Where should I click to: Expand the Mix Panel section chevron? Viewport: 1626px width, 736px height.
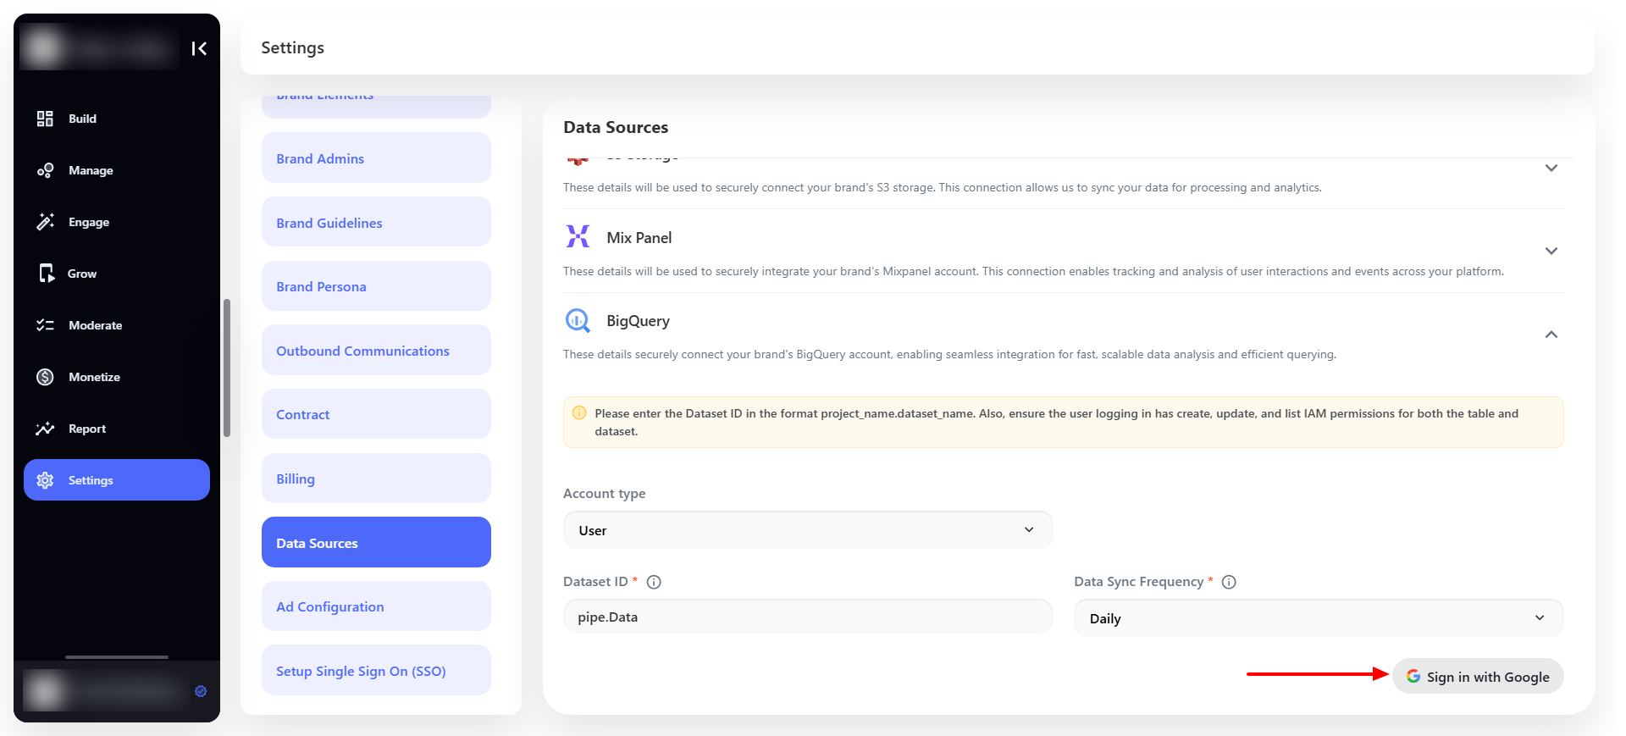point(1551,251)
